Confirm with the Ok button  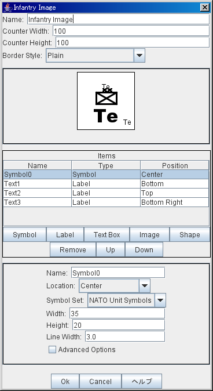tap(65, 381)
